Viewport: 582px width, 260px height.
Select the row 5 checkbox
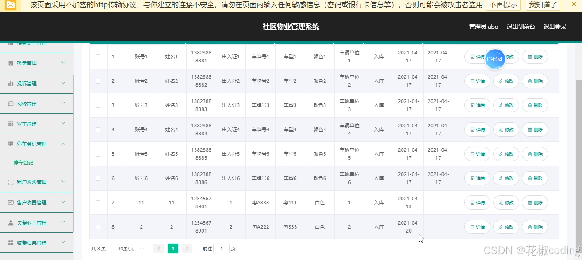[x=98, y=154]
